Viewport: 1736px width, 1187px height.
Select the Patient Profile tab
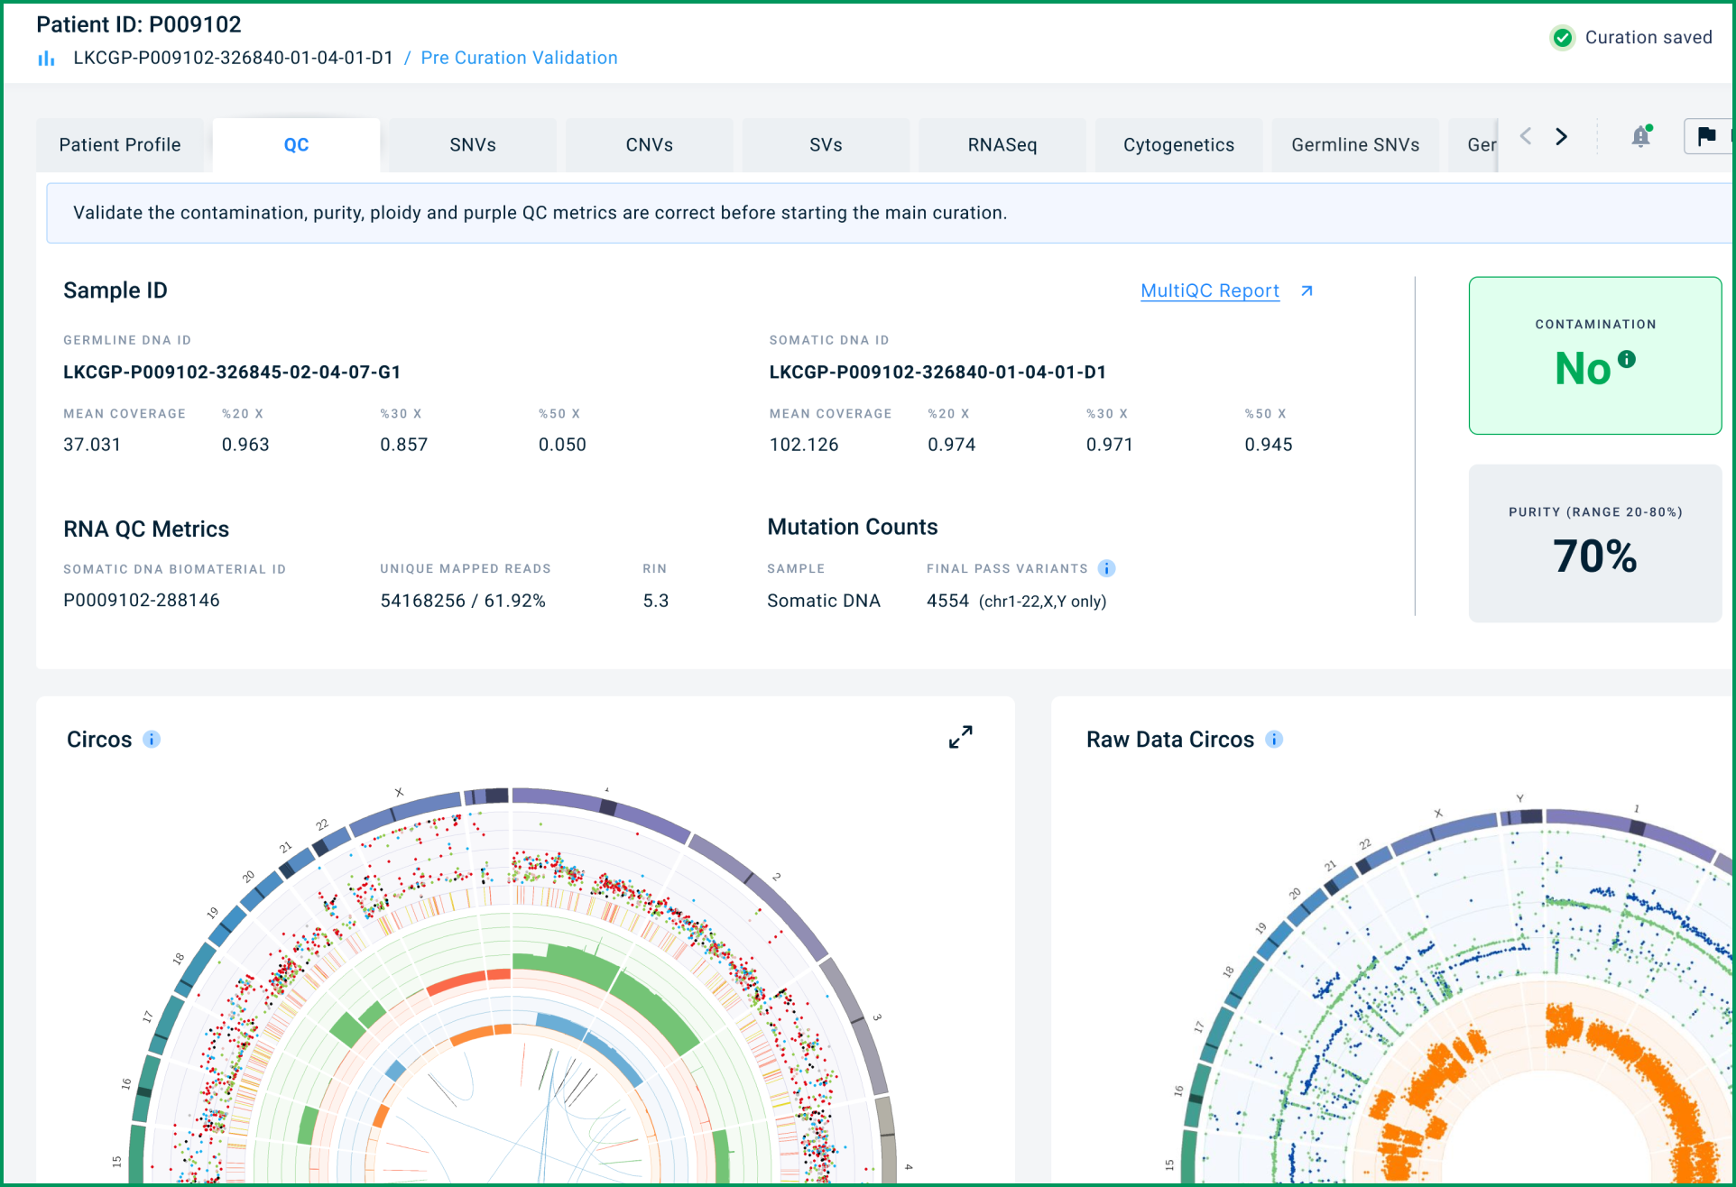[120, 145]
